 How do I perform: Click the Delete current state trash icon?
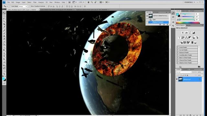[168, 24]
